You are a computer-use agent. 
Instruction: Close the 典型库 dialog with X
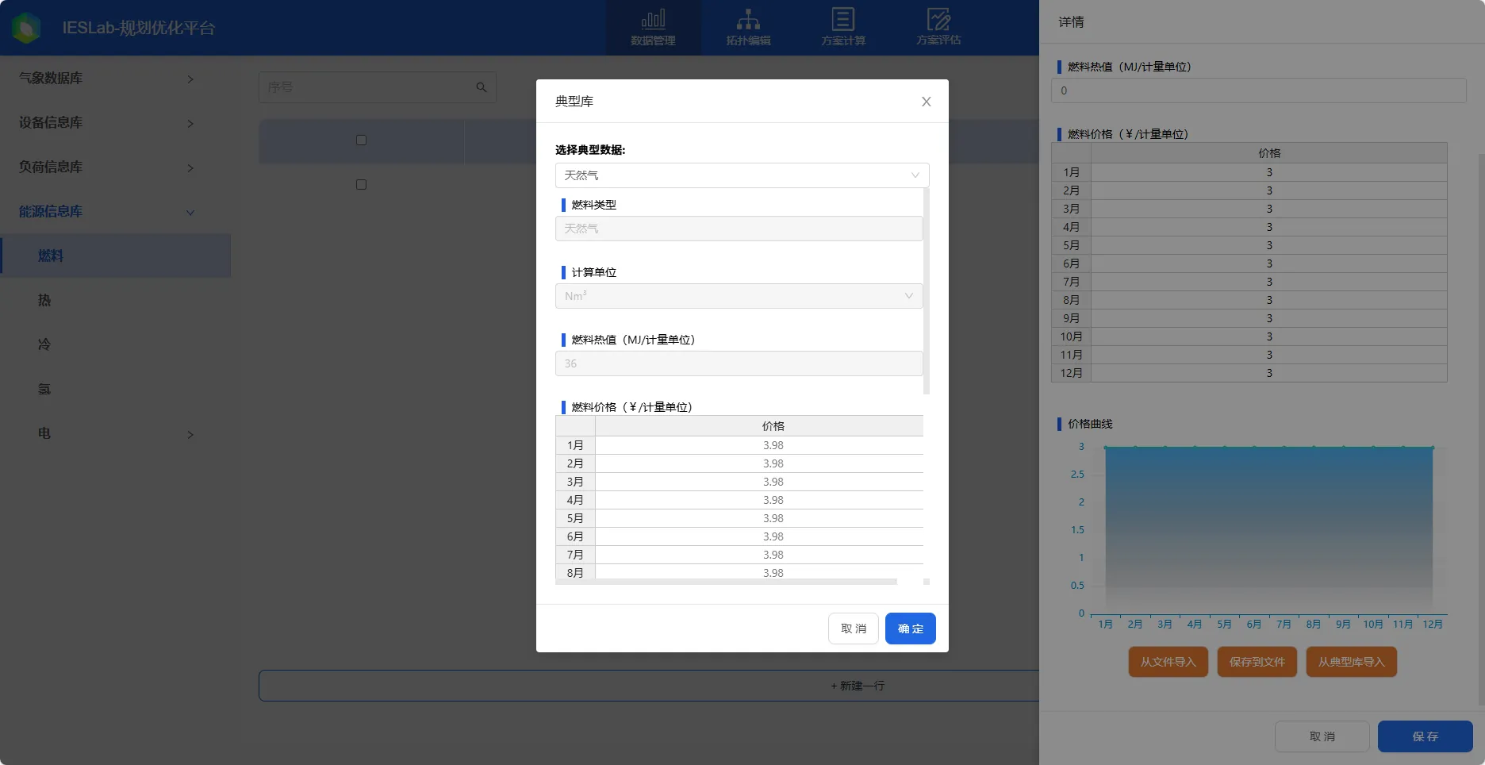(x=926, y=102)
